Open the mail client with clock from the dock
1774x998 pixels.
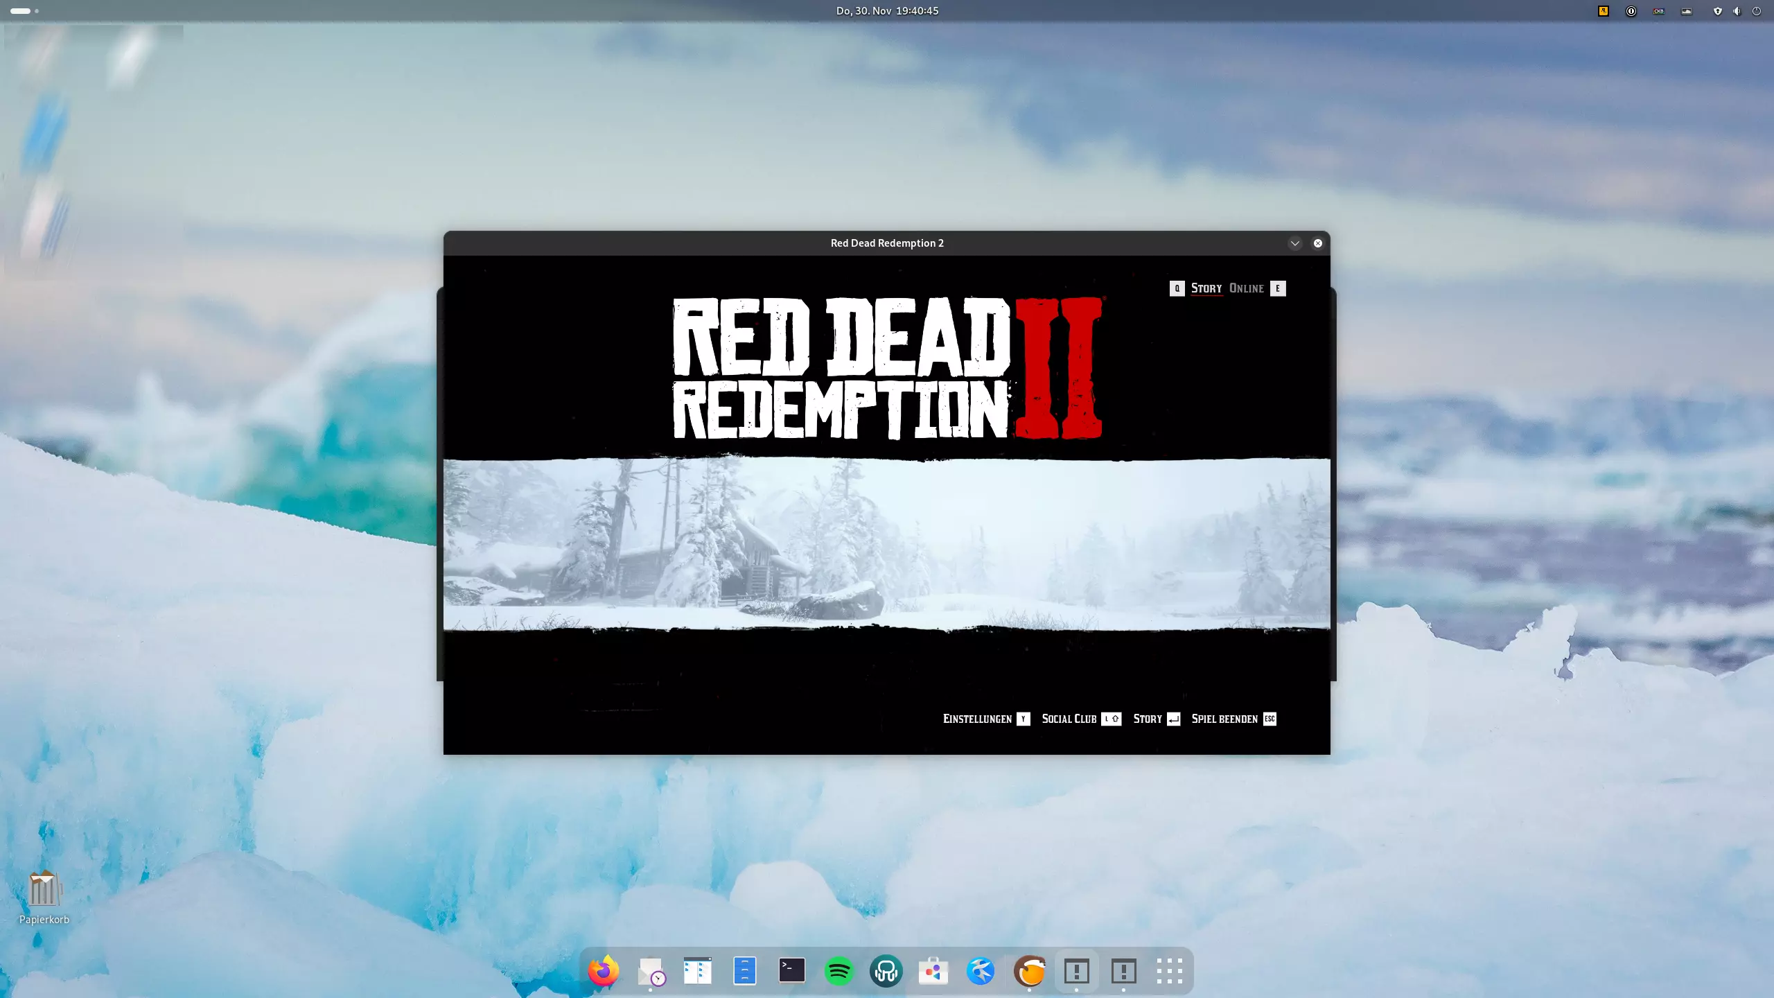651,971
